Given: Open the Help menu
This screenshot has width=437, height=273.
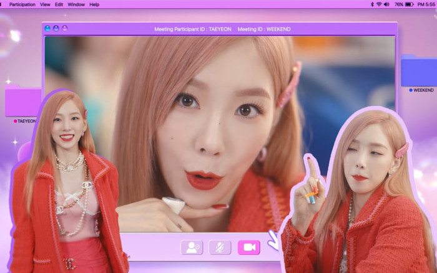Looking at the screenshot, I should (x=94, y=4).
